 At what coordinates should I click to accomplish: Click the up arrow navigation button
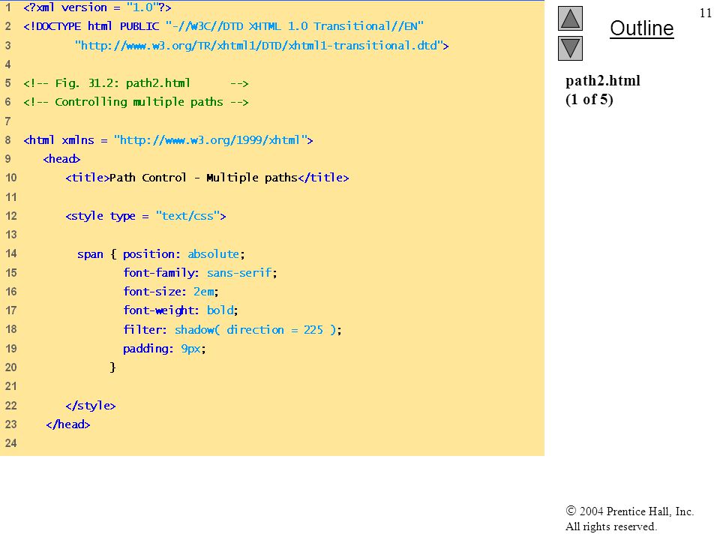(x=570, y=18)
